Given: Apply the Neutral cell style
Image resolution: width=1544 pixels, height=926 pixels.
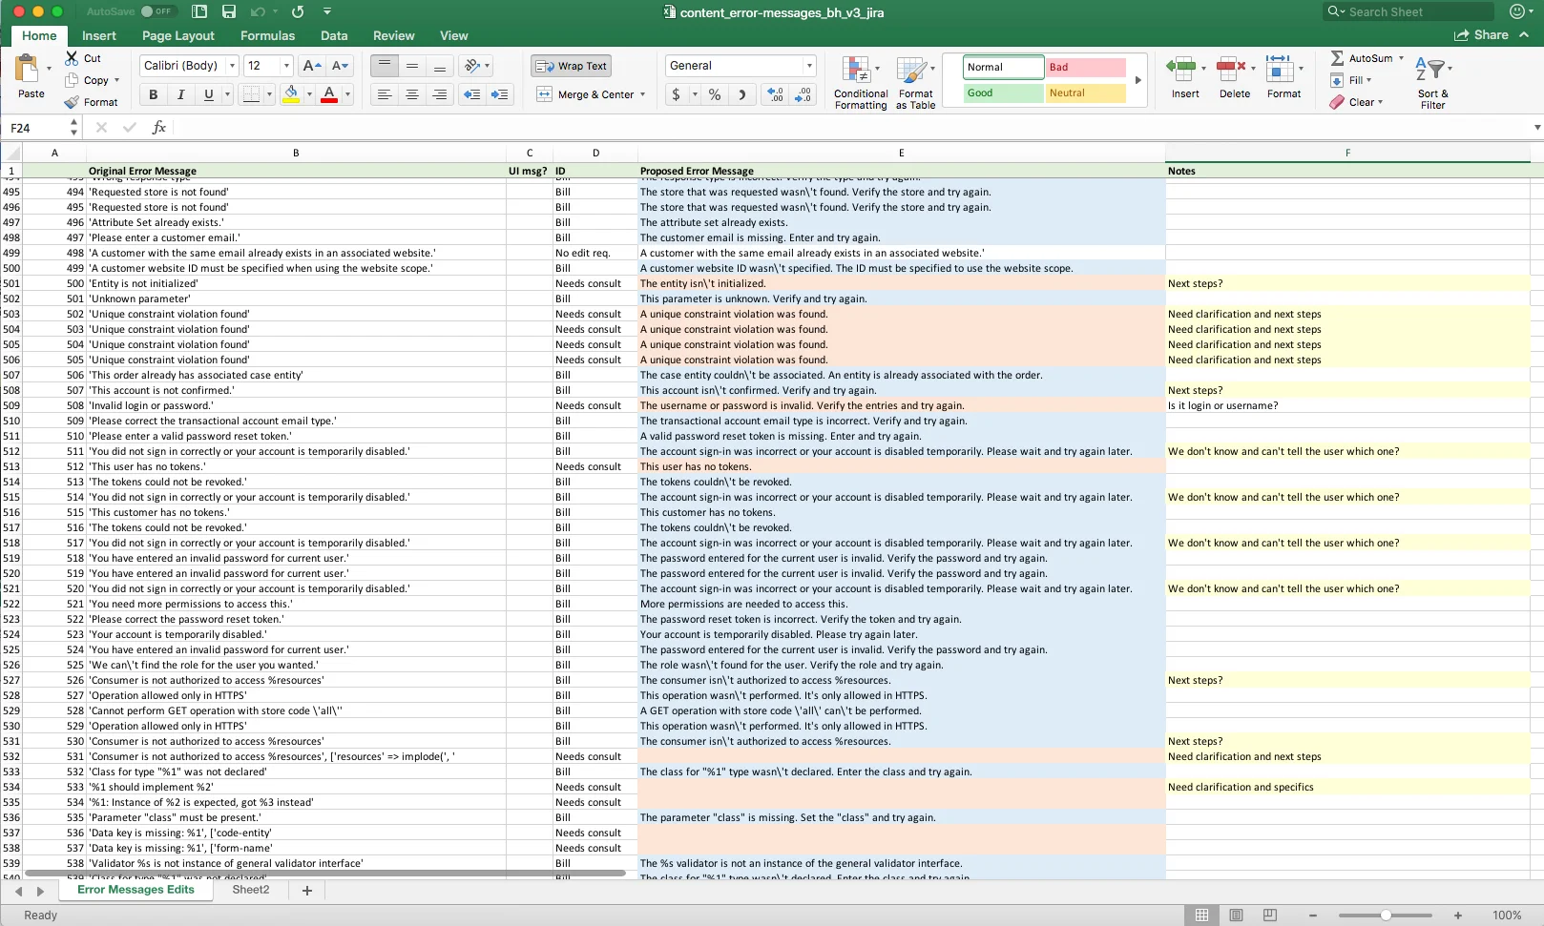Looking at the screenshot, I should [x=1086, y=93].
